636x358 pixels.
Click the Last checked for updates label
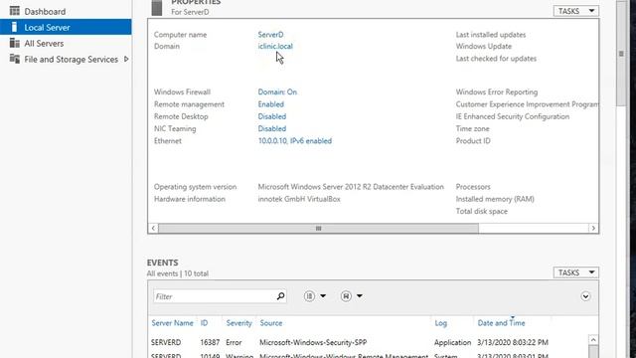496,59
